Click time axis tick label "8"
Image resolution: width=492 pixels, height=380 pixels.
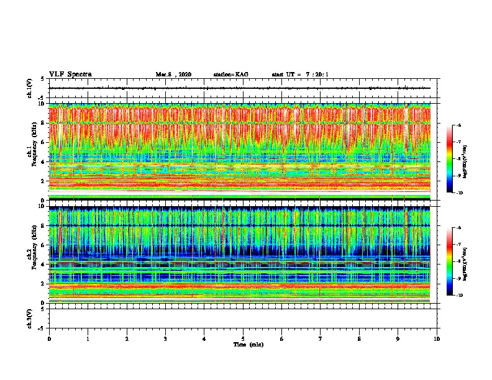click(359, 339)
